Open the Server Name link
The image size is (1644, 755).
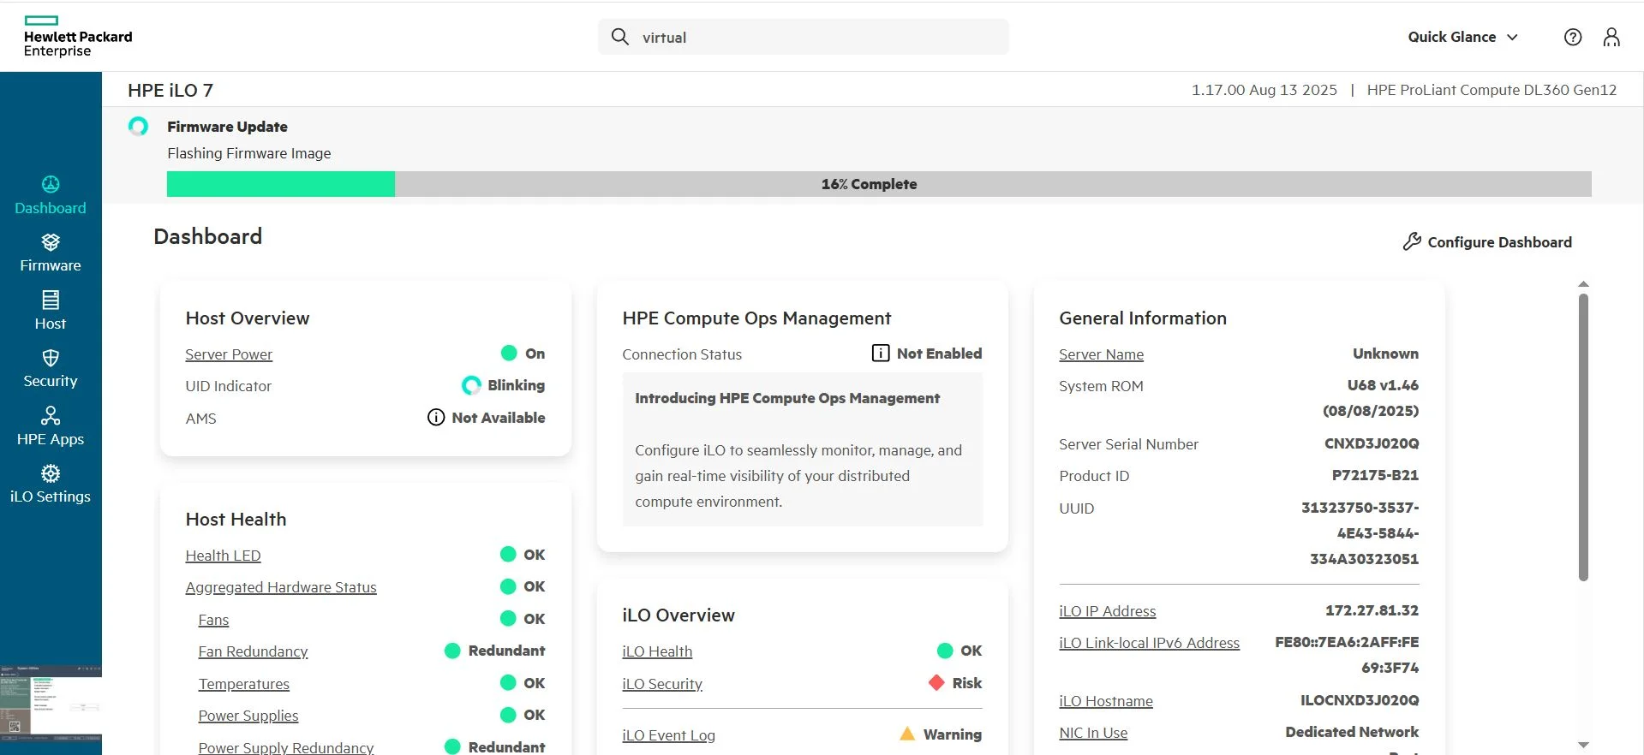1101,354
